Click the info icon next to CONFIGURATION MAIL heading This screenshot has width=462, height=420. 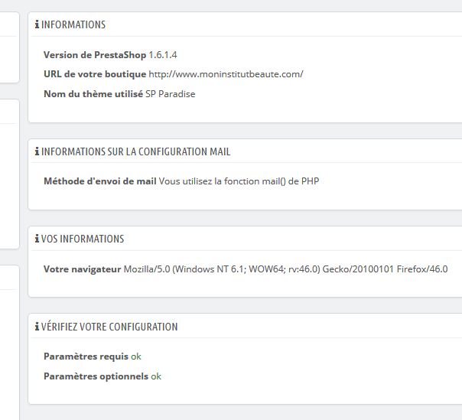point(37,151)
